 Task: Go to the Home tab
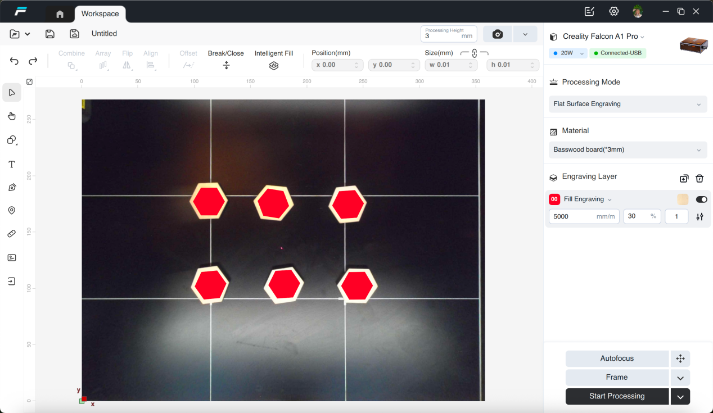(60, 14)
